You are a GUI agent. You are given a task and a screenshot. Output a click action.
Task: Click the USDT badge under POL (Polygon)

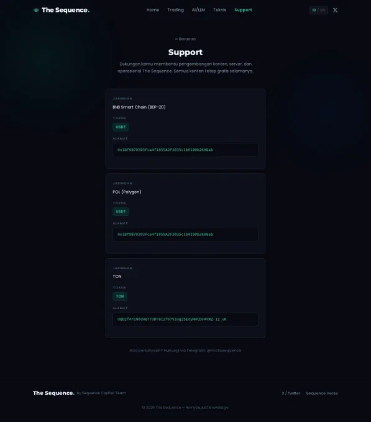click(x=121, y=212)
